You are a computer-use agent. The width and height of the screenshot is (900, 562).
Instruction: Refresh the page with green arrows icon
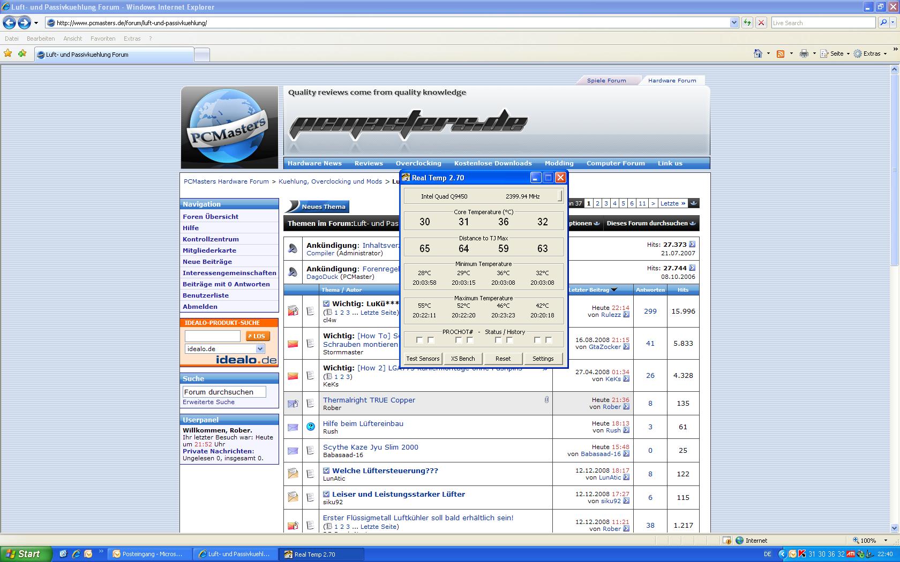pos(747,22)
